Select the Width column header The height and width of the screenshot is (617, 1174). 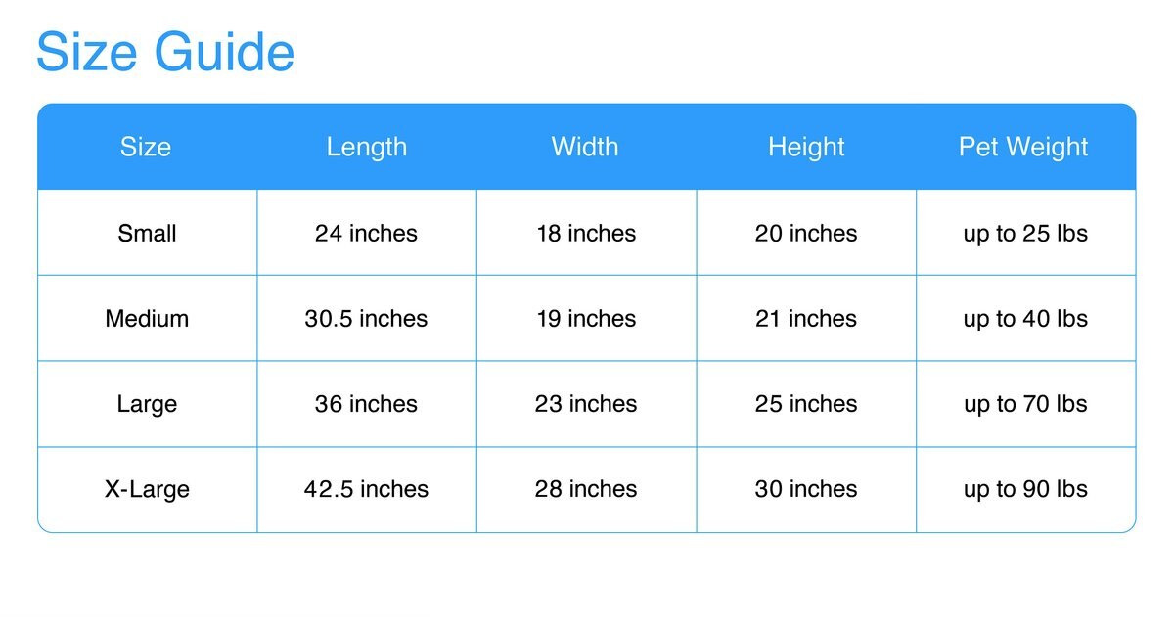(585, 148)
